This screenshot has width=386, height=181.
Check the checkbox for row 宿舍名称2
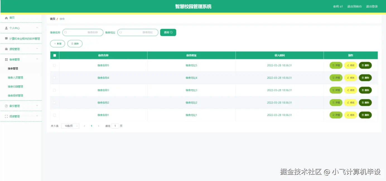tap(54, 103)
